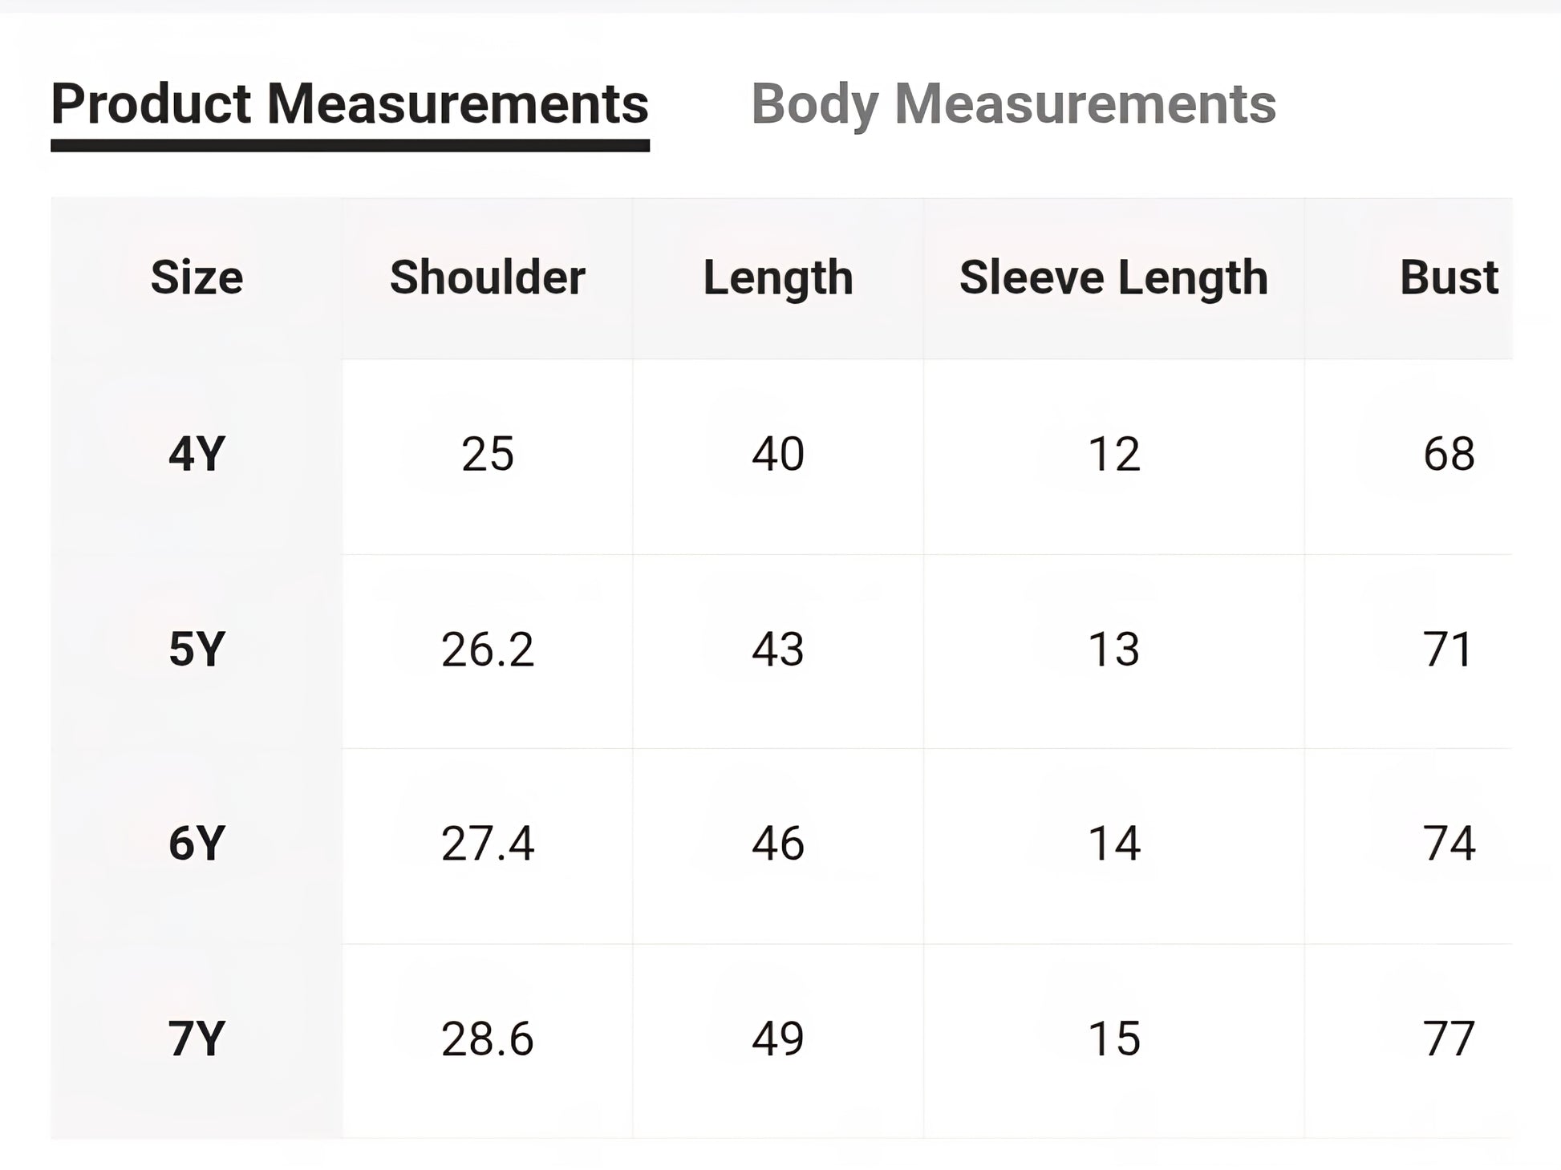The height and width of the screenshot is (1170, 1561).
Task: Click the 15 sleeve length cell
Action: tap(1113, 1038)
